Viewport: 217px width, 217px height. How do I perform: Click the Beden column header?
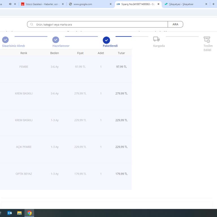[55, 53]
